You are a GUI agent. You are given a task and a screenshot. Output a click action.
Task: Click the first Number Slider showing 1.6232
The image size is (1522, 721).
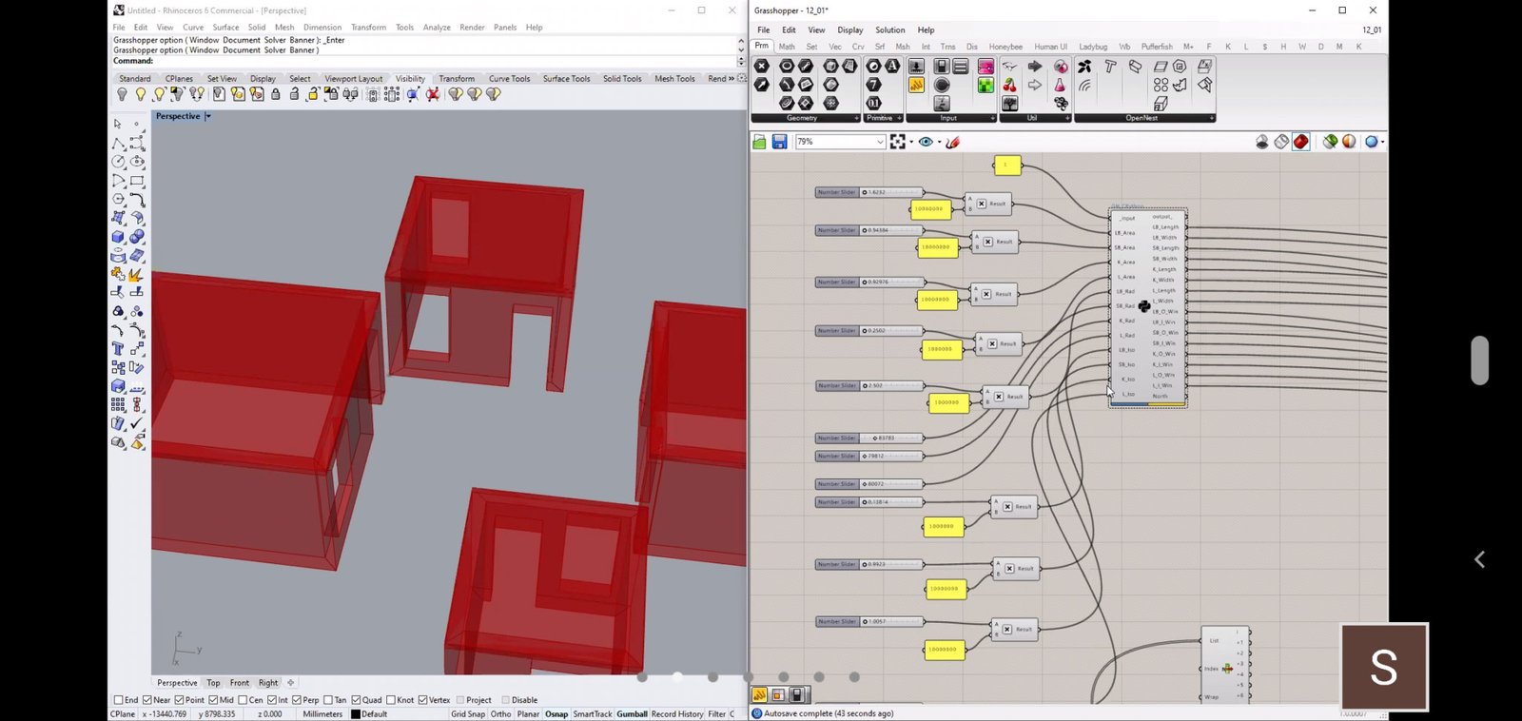coord(890,192)
